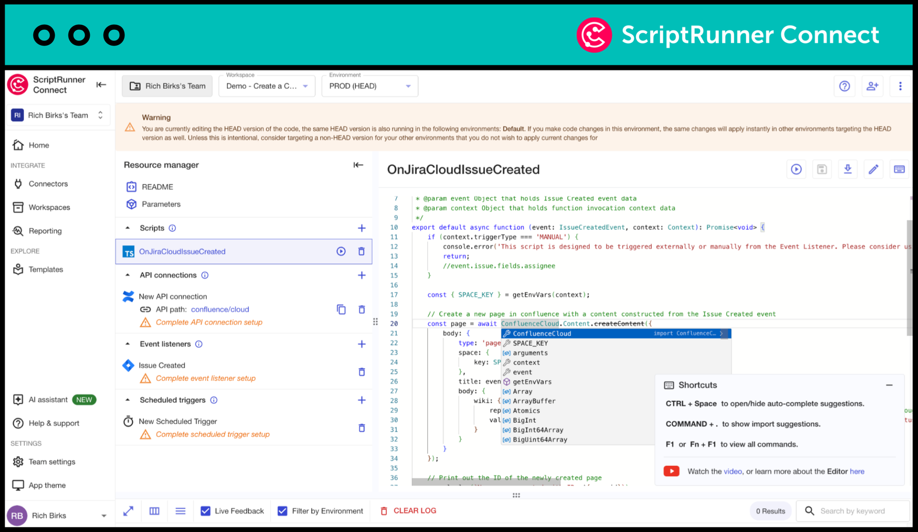918x532 pixels.
Task: Toggle the Live Feedback checkbox
Action: click(x=206, y=510)
